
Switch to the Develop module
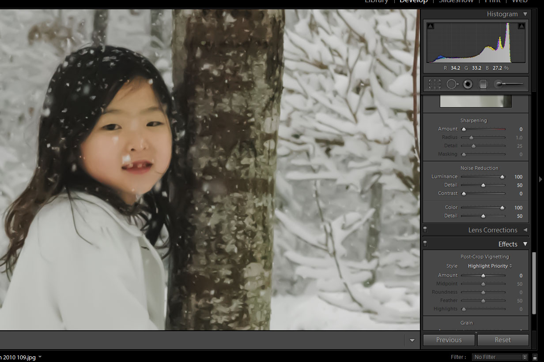[x=414, y=1]
